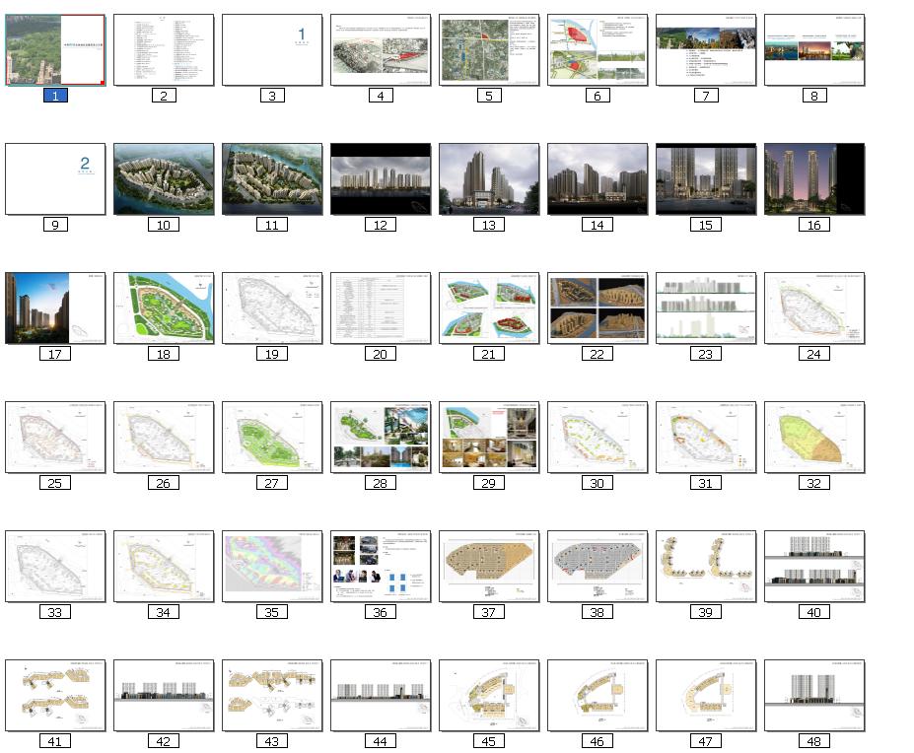Choose floor plan details thumbnail 43

pyautogui.click(x=272, y=695)
